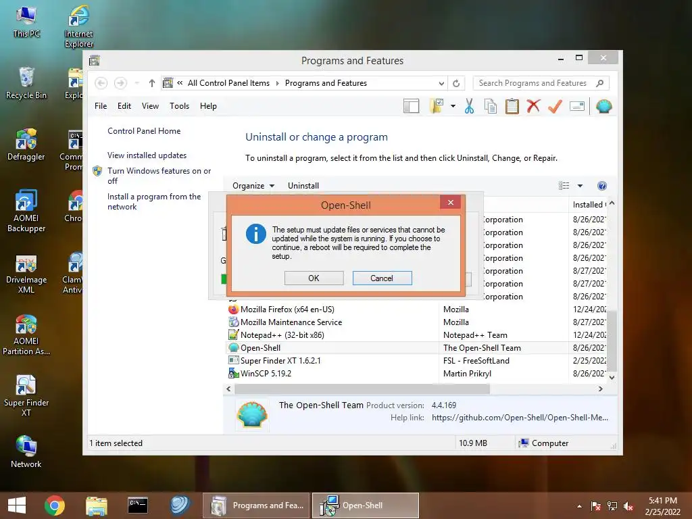Click the Windows Start button
Screen dimensions: 692x519
coord(17,505)
